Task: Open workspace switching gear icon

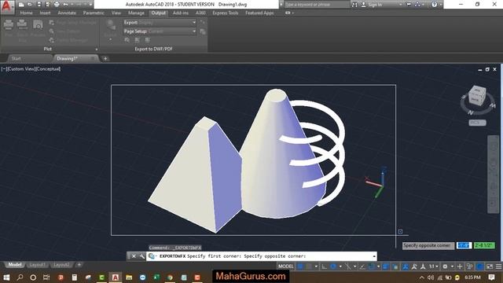Action: pos(445,266)
